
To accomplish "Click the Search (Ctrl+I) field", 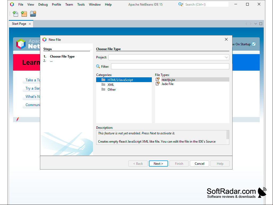I will (206, 4).
